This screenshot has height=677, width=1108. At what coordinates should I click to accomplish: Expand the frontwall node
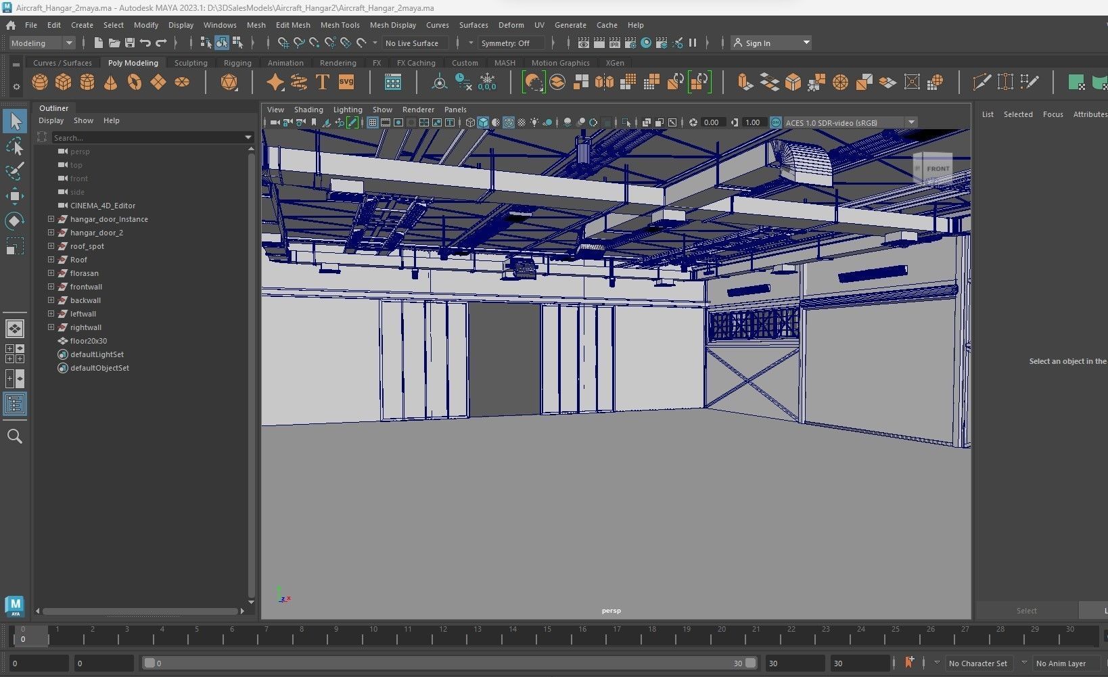(51, 287)
